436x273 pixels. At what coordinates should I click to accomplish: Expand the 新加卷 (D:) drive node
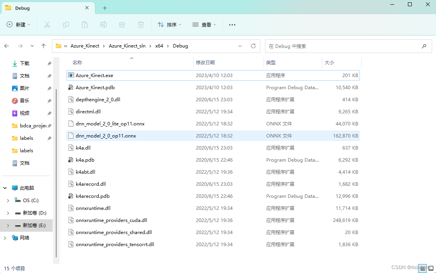[x=8, y=213]
